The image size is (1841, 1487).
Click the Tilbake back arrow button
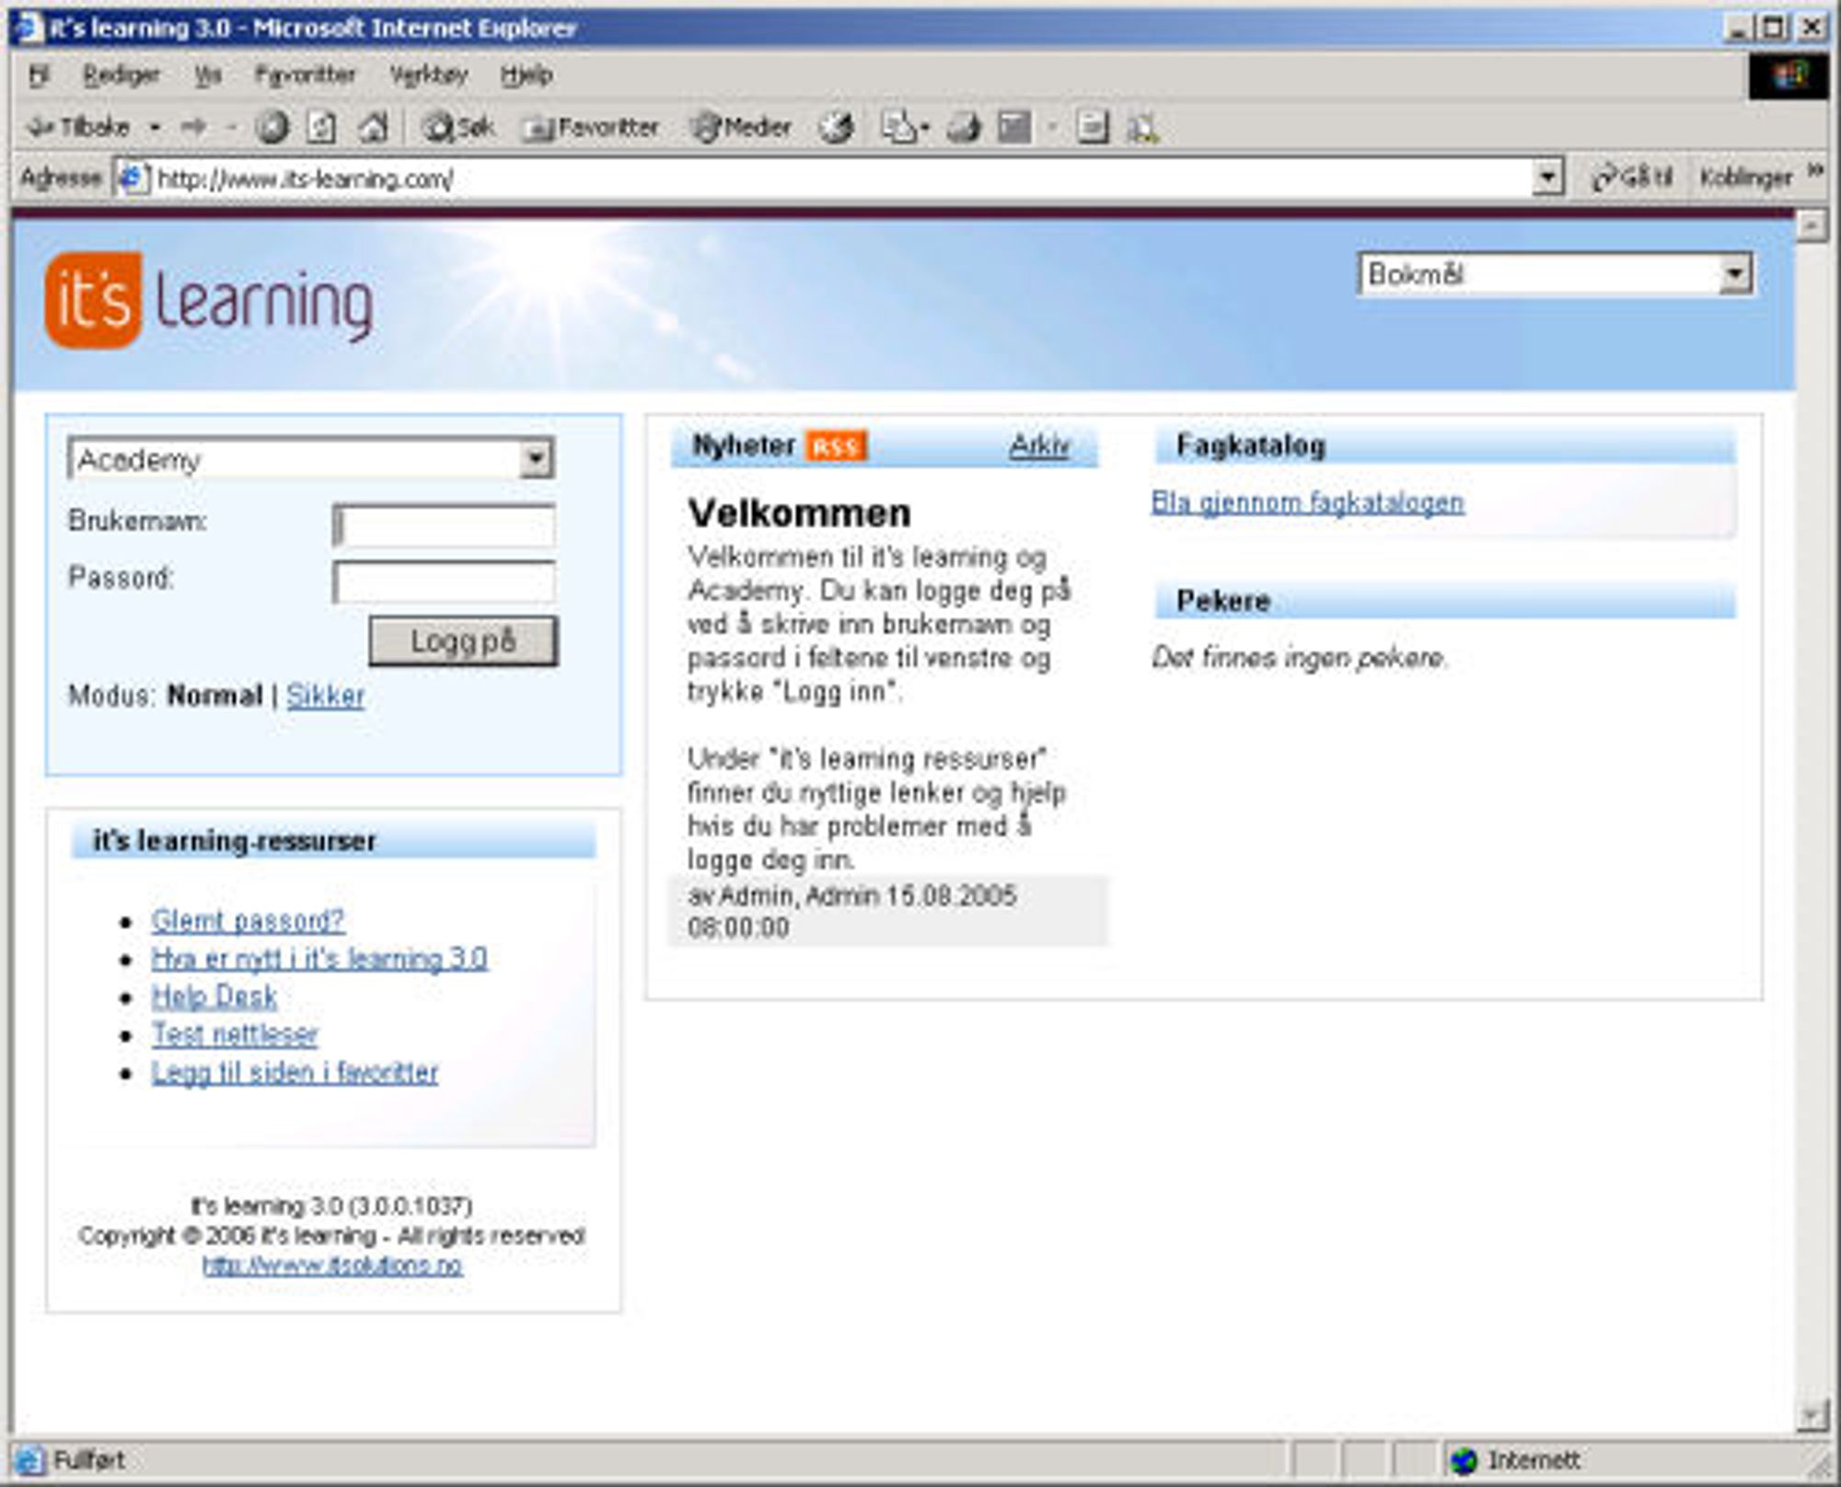(79, 127)
